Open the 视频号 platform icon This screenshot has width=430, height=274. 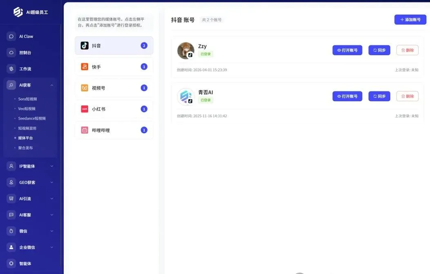[x=84, y=88]
